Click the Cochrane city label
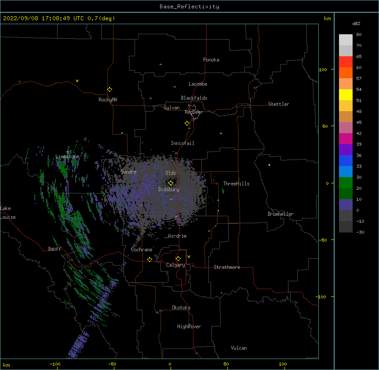The width and height of the screenshot is (379, 370). [142, 250]
